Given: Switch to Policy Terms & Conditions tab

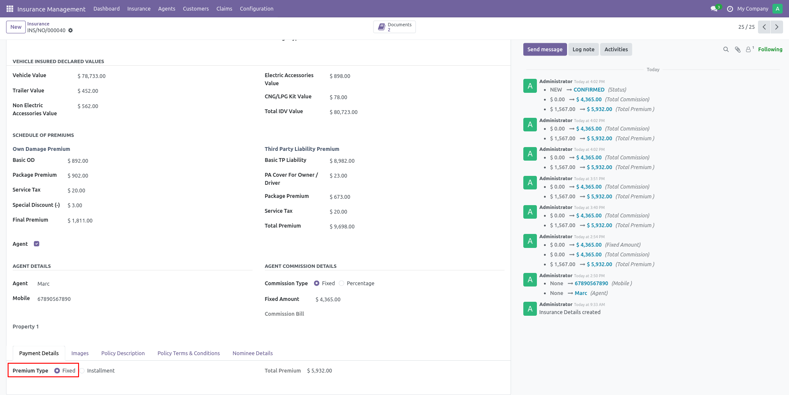Looking at the screenshot, I should pyautogui.click(x=188, y=353).
